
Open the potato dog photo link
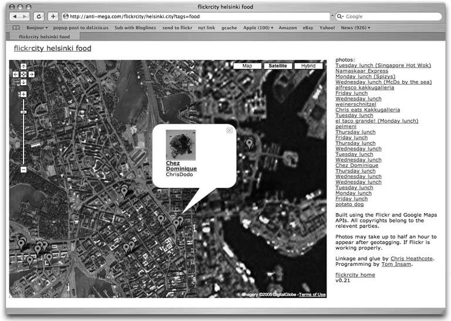(350, 204)
